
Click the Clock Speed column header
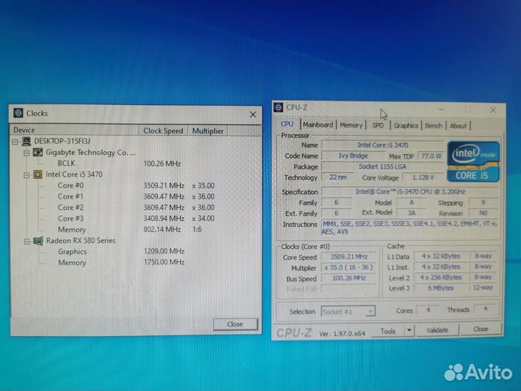point(163,130)
